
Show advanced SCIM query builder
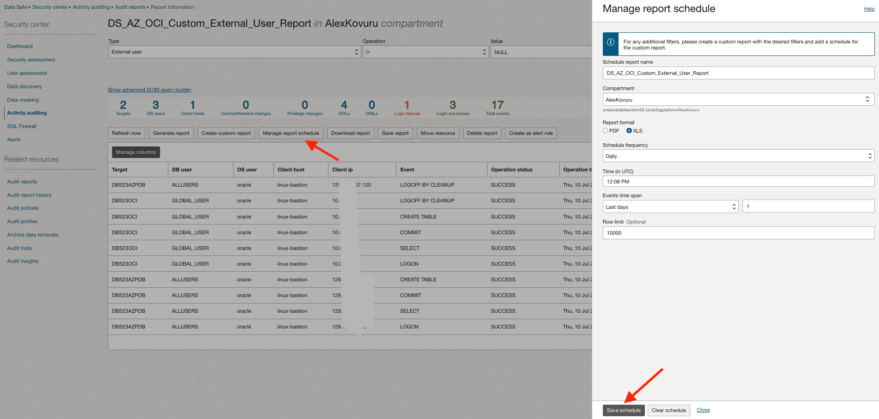point(149,90)
